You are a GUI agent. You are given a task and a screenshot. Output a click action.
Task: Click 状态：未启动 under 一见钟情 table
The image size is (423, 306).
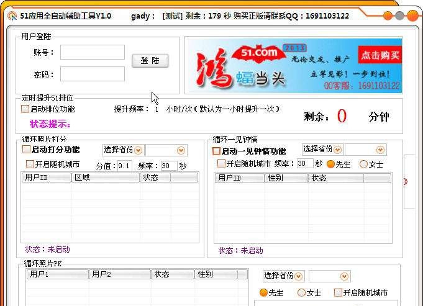tap(240, 251)
